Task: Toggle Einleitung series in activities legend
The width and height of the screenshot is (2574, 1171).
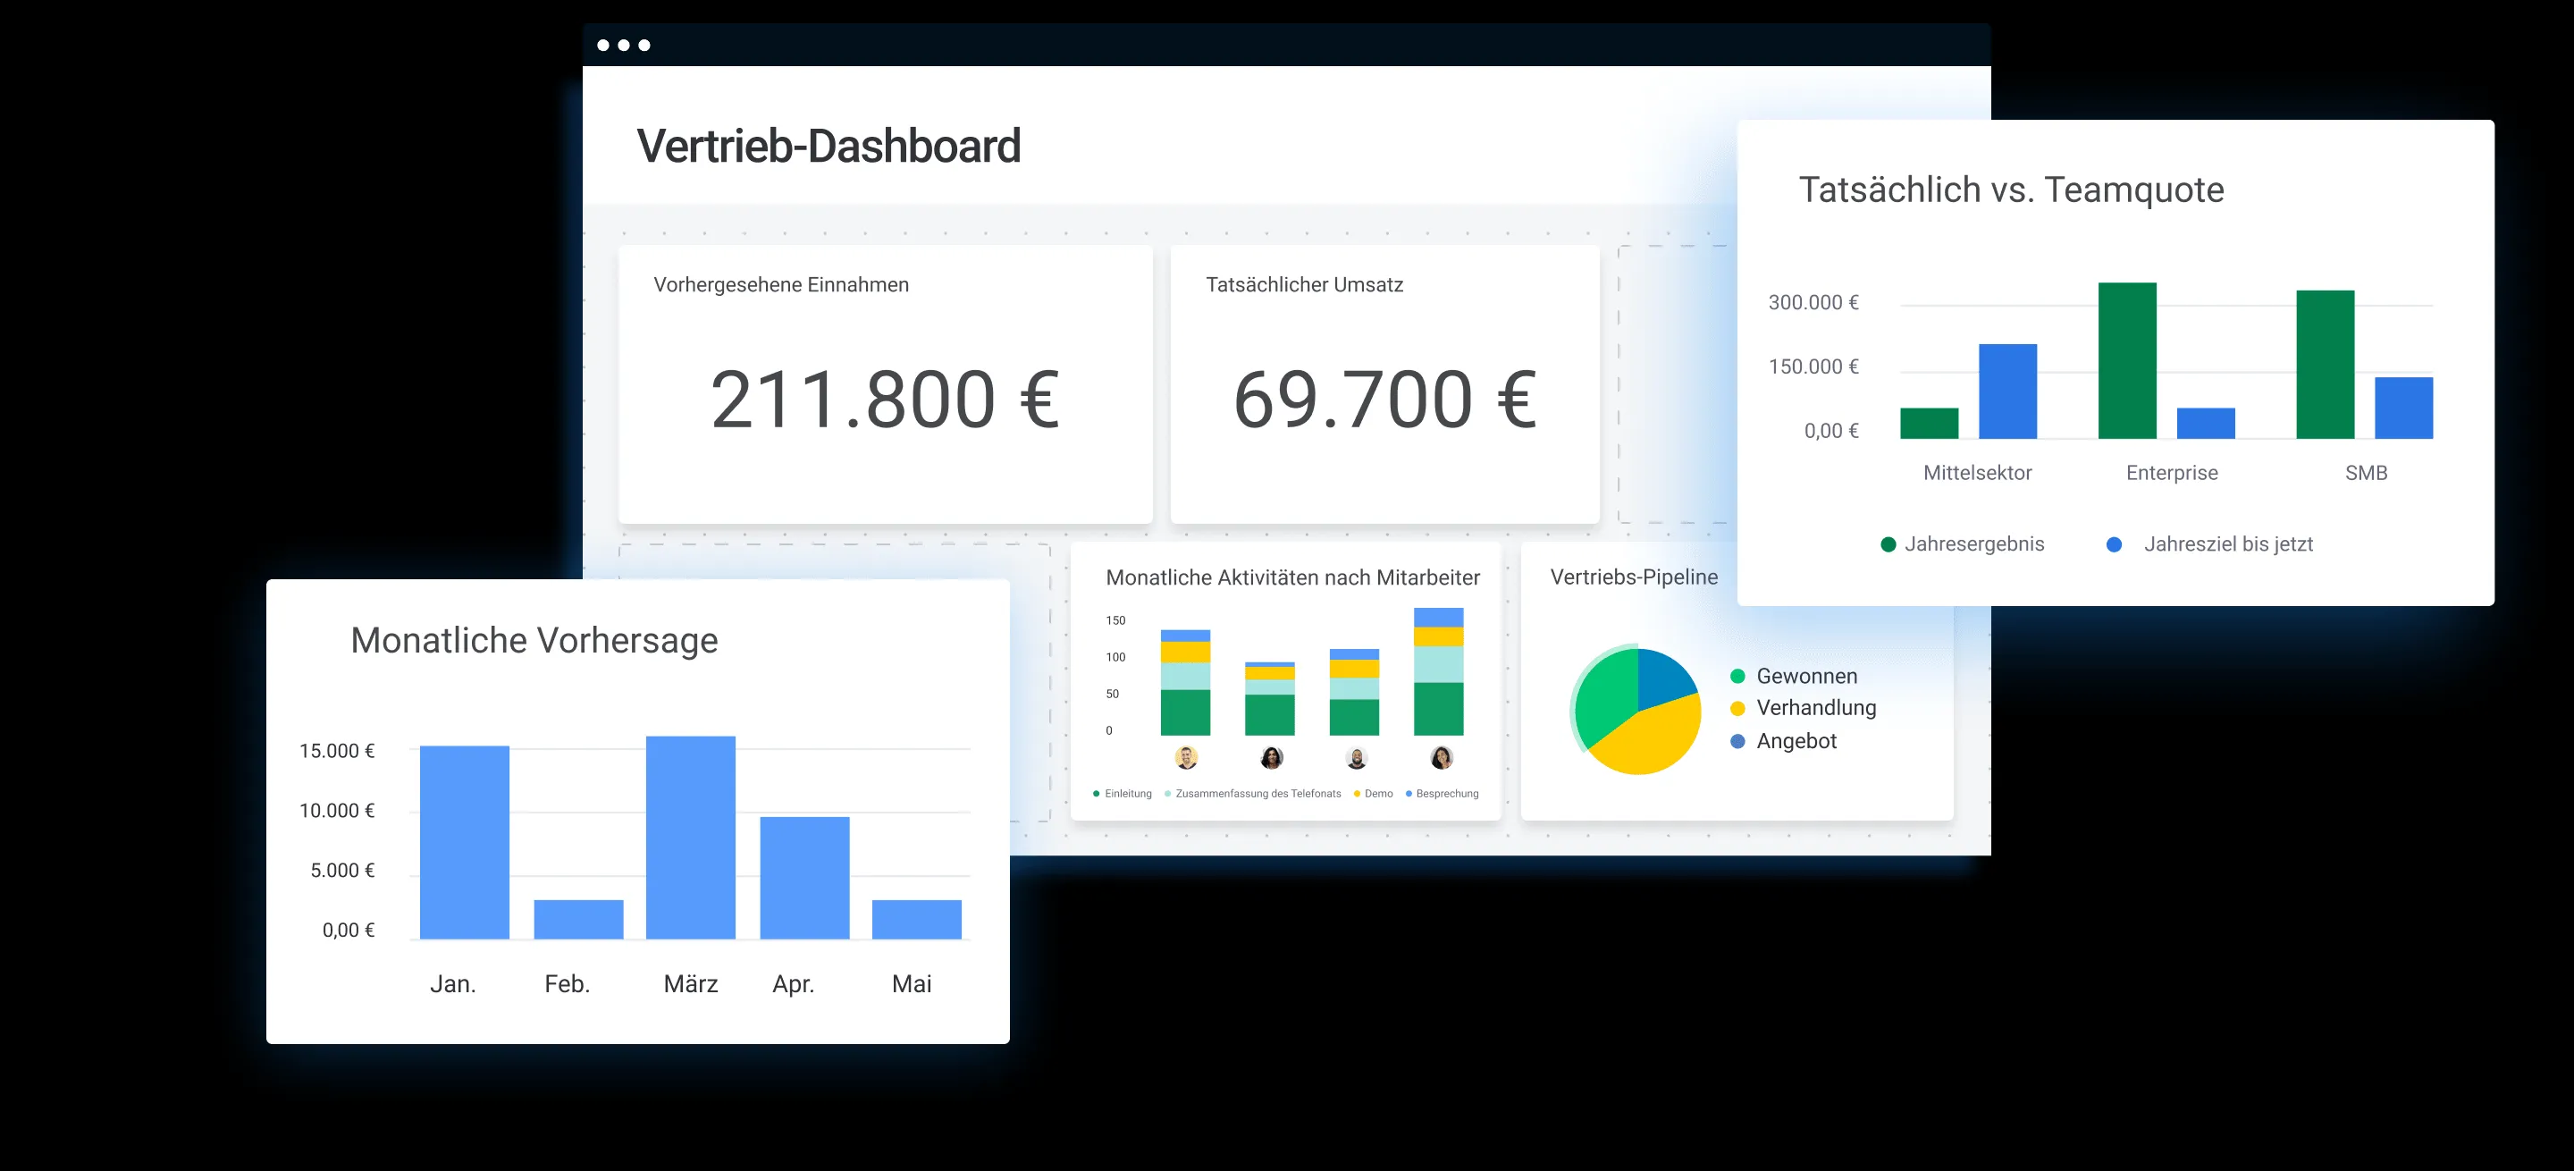Action: 1127,793
